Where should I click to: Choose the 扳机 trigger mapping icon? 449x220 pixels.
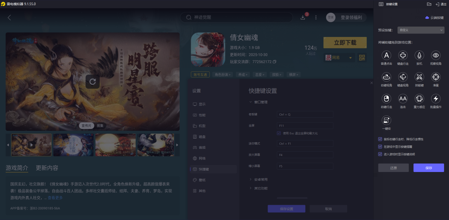pyautogui.click(x=419, y=55)
